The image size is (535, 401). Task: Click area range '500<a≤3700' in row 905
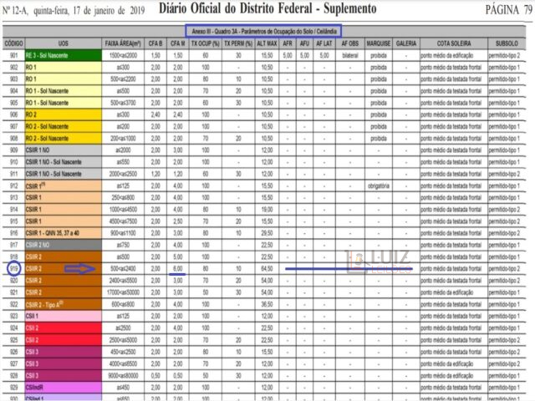click(x=123, y=103)
